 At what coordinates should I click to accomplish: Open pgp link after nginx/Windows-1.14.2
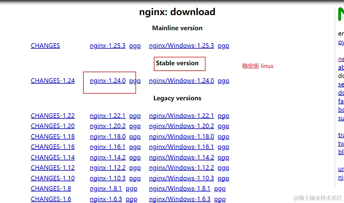click(223, 158)
